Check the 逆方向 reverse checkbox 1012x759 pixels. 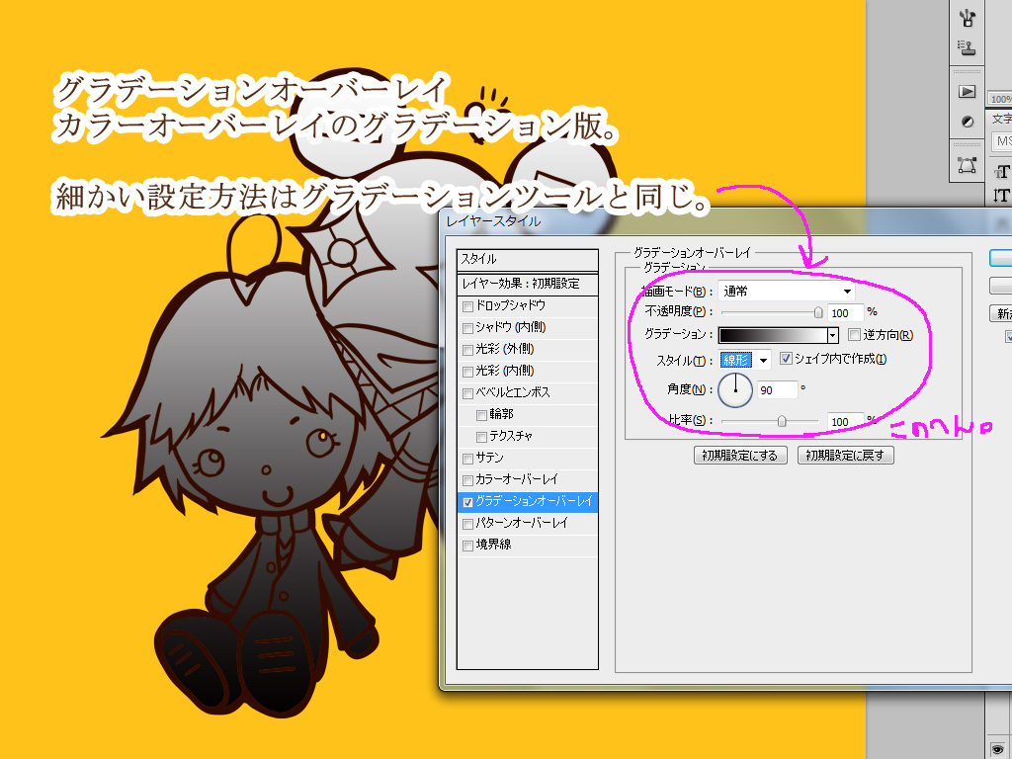(855, 335)
